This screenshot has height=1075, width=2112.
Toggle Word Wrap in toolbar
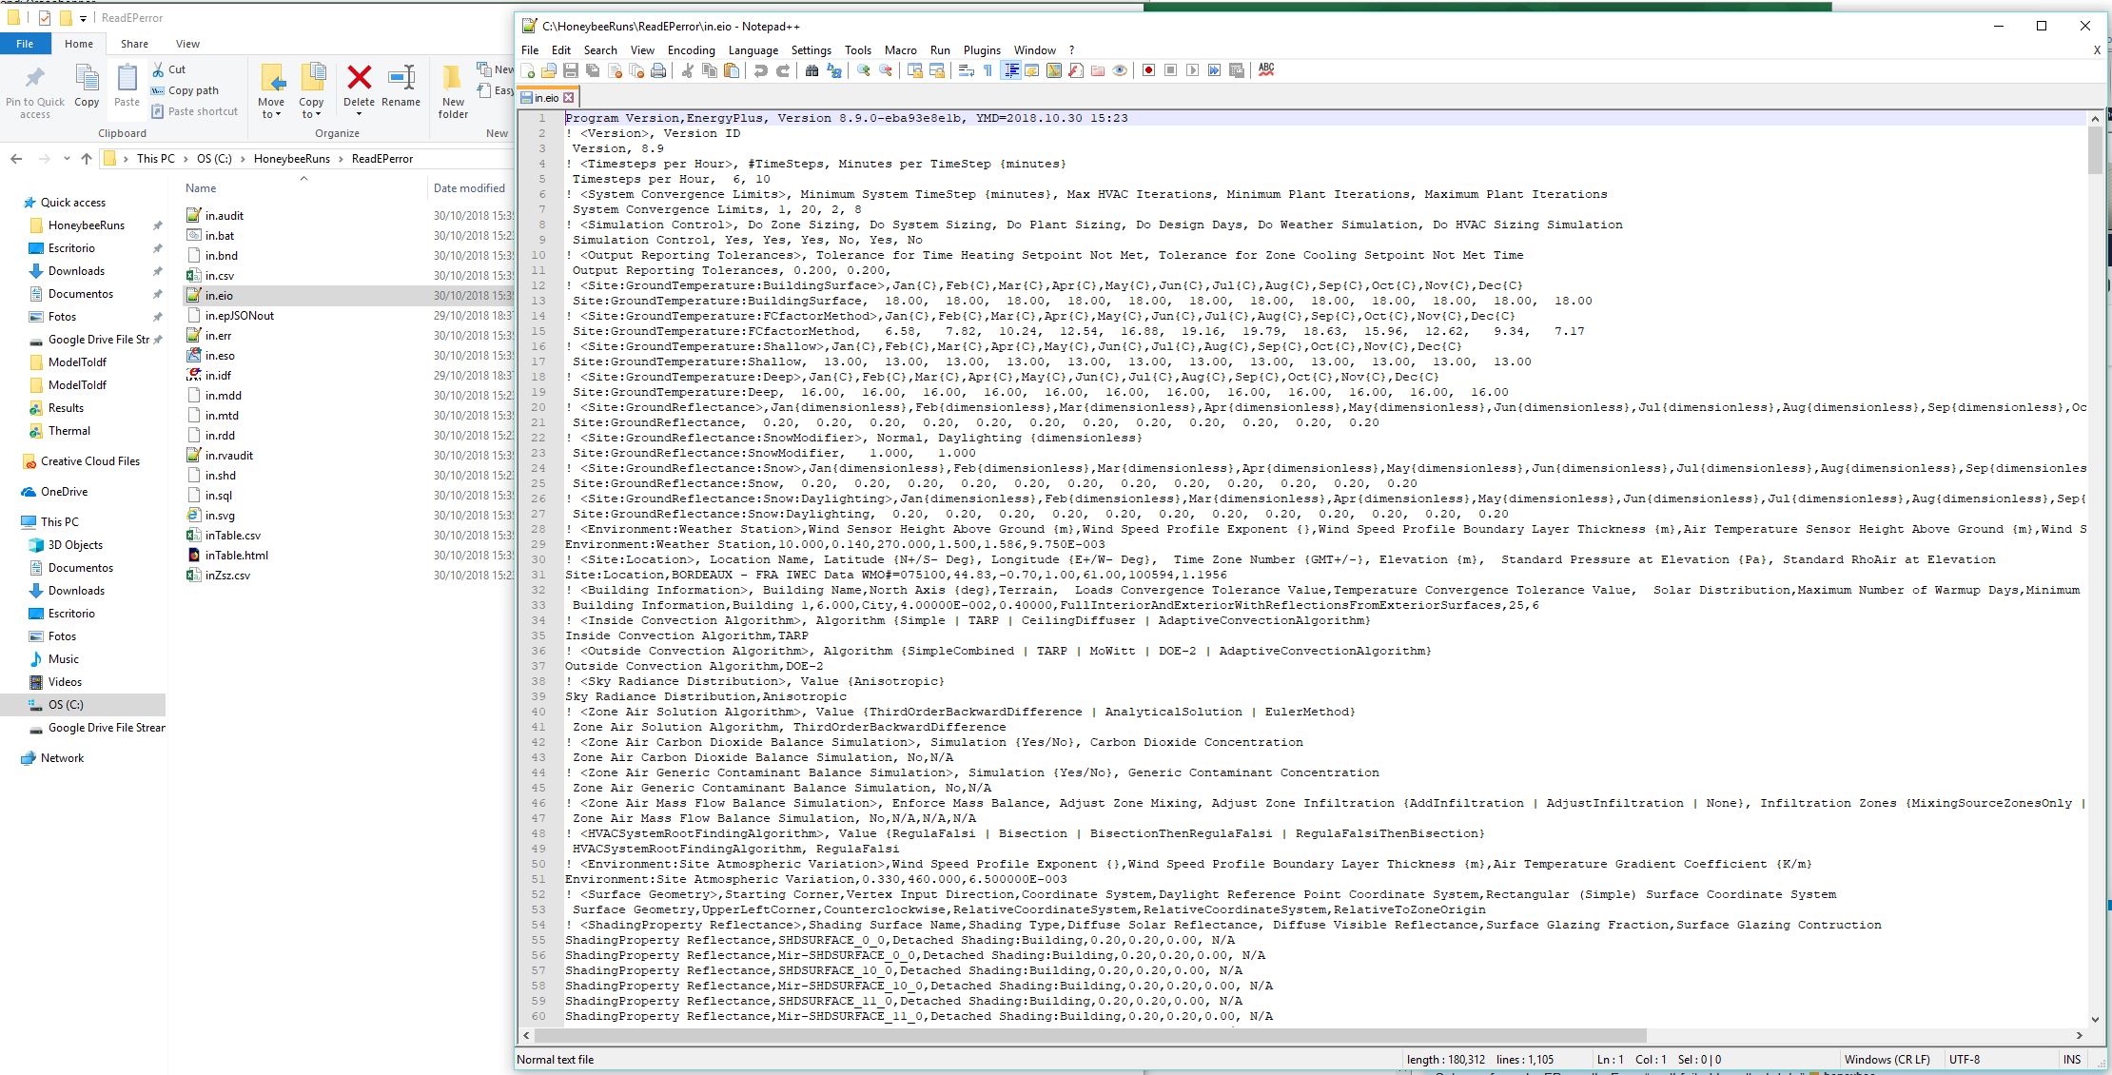(x=966, y=70)
